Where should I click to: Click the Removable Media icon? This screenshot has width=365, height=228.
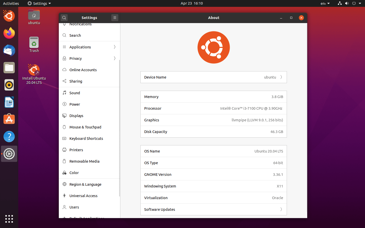[x=64, y=161]
